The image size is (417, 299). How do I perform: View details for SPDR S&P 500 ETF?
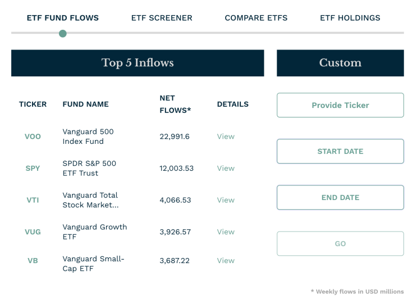coord(226,168)
